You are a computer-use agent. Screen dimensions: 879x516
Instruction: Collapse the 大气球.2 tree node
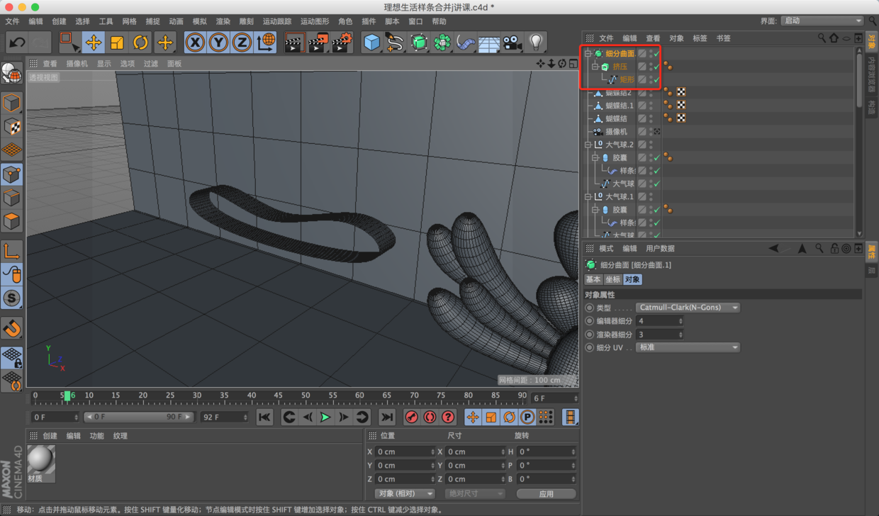tap(588, 145)
